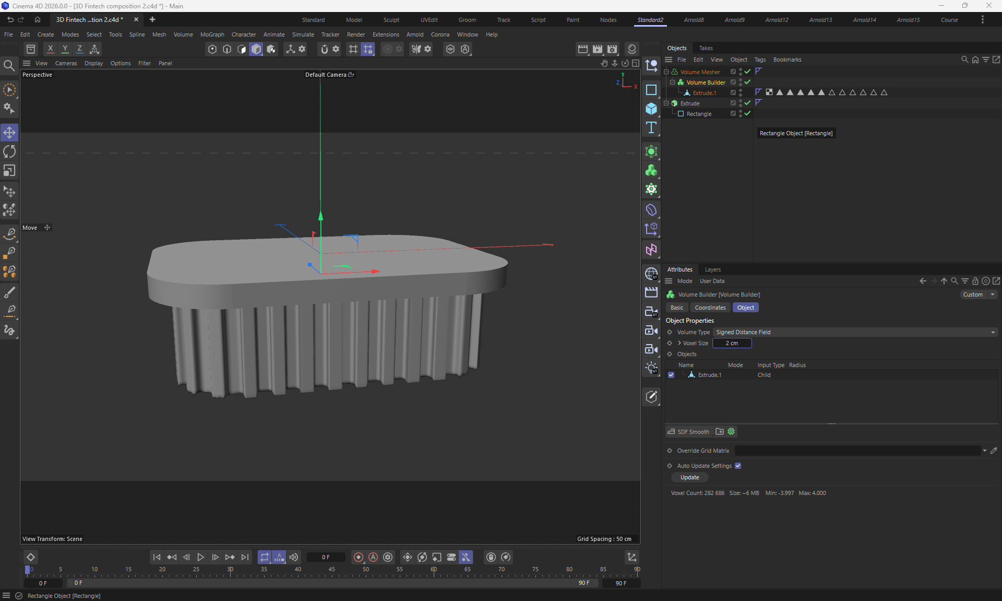Open the MoGraph menu
The height and width of the screenshot is (601, 1002).
click(x=212, y=34)
